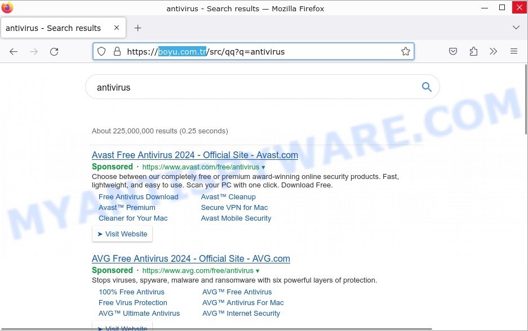Viewport: 528px width, 331px height.
Task: Open AVG Free Antivirus sitelink
Action: (237, 292)
